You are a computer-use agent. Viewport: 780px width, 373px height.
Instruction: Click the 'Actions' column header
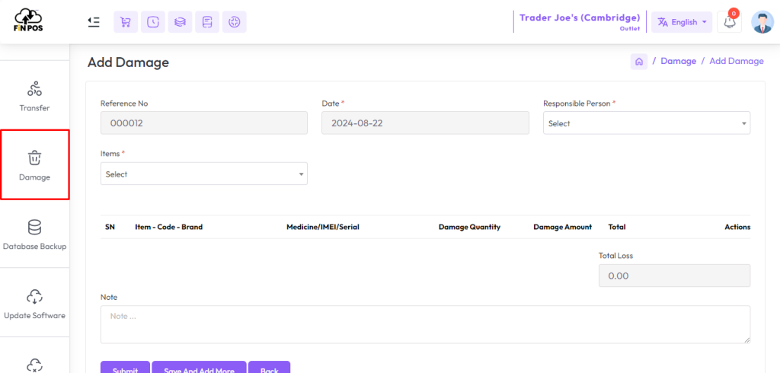737,227
